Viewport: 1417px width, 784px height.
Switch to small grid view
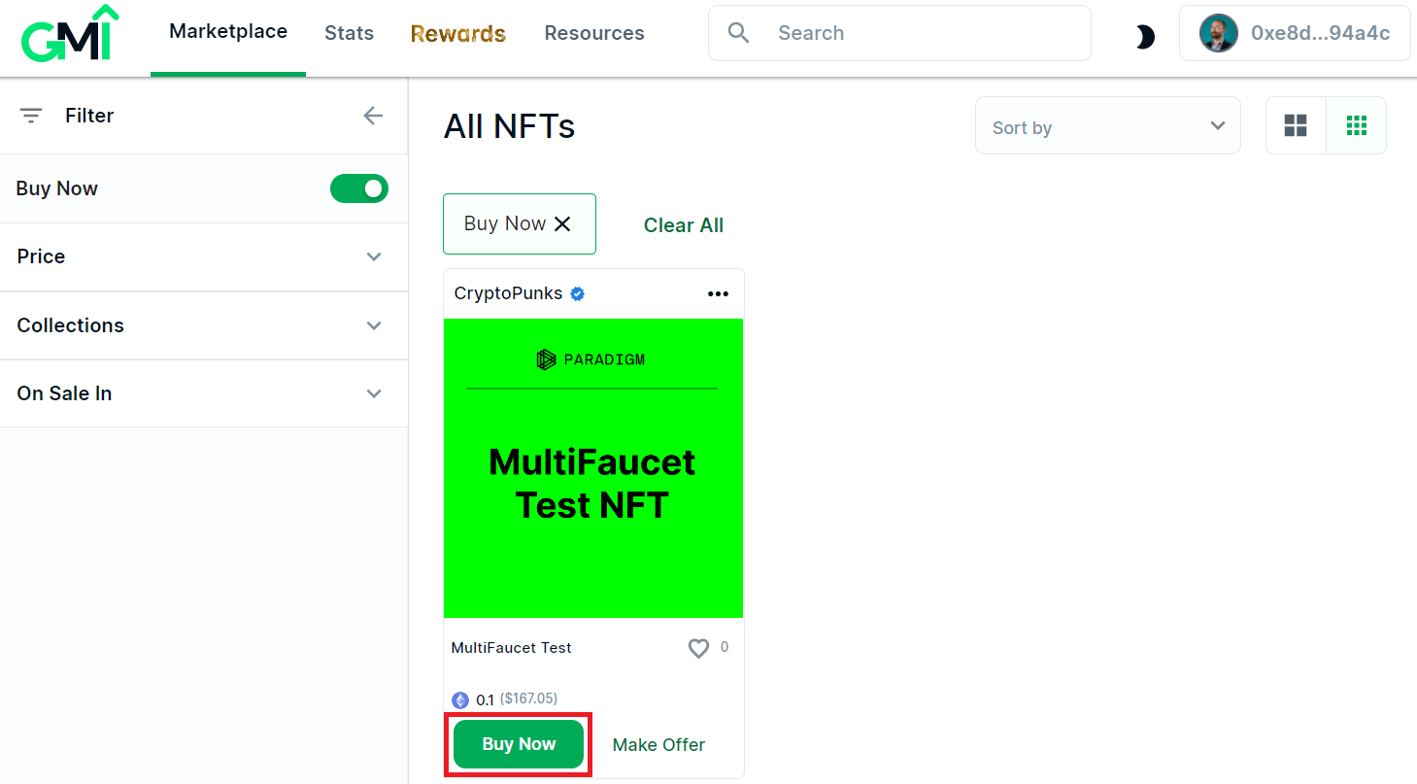(x=1357, y=125)
